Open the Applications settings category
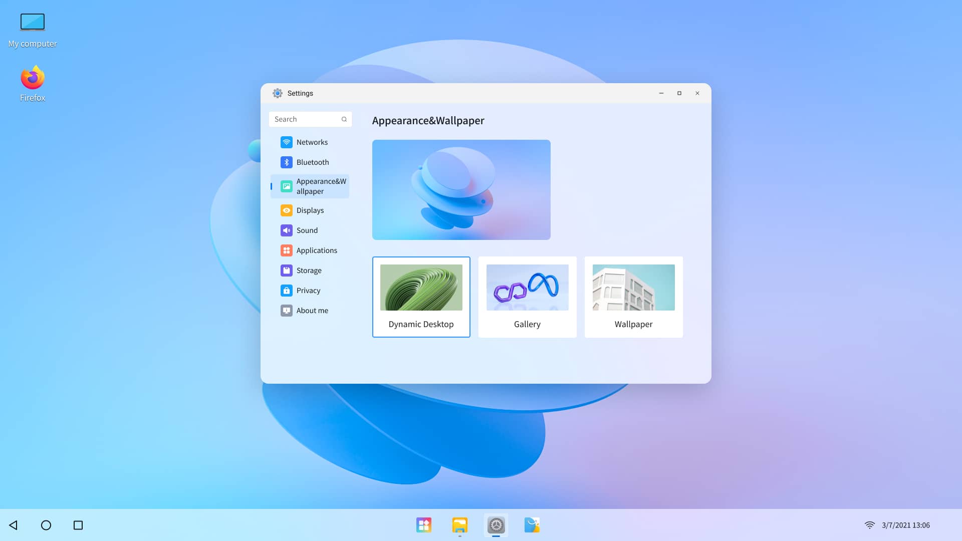The image size is (962, 541). click(x=316, y=250)
